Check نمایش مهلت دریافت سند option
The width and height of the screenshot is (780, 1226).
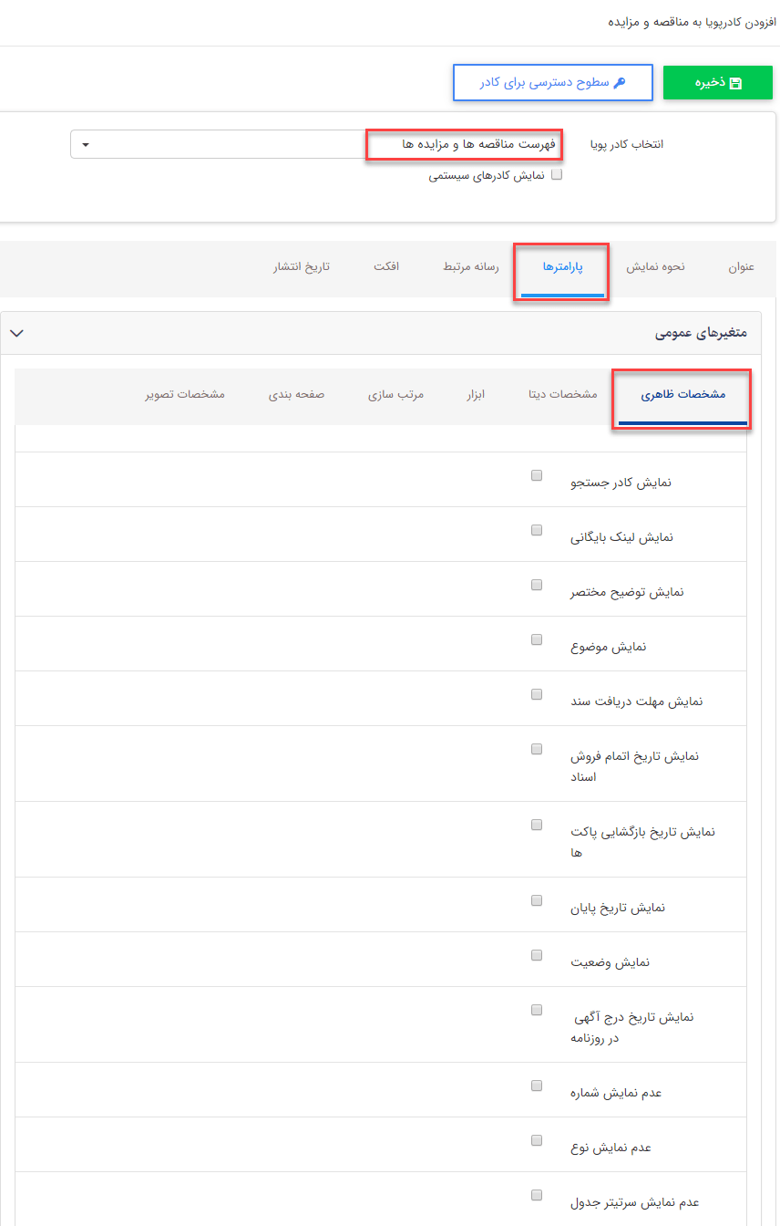[537, 692]
